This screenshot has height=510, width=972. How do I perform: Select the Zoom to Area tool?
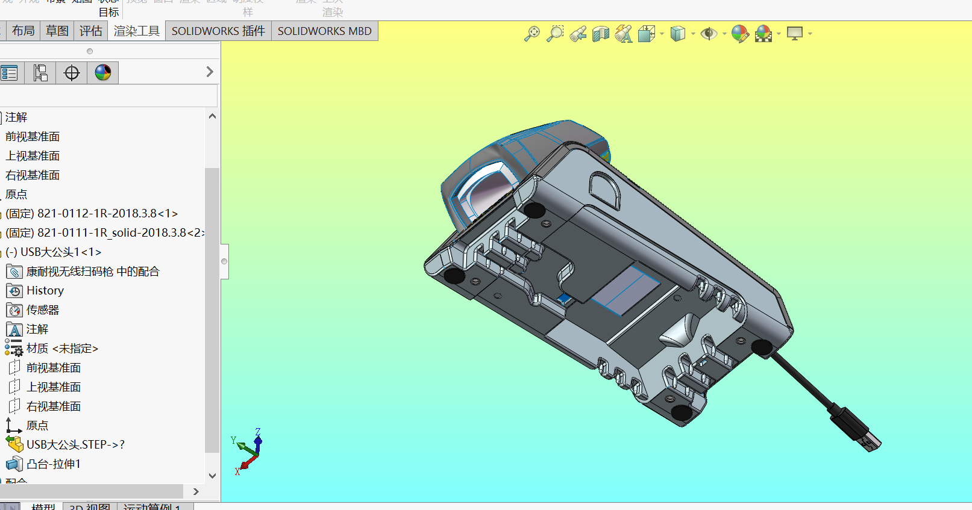[x=555, y=34]
